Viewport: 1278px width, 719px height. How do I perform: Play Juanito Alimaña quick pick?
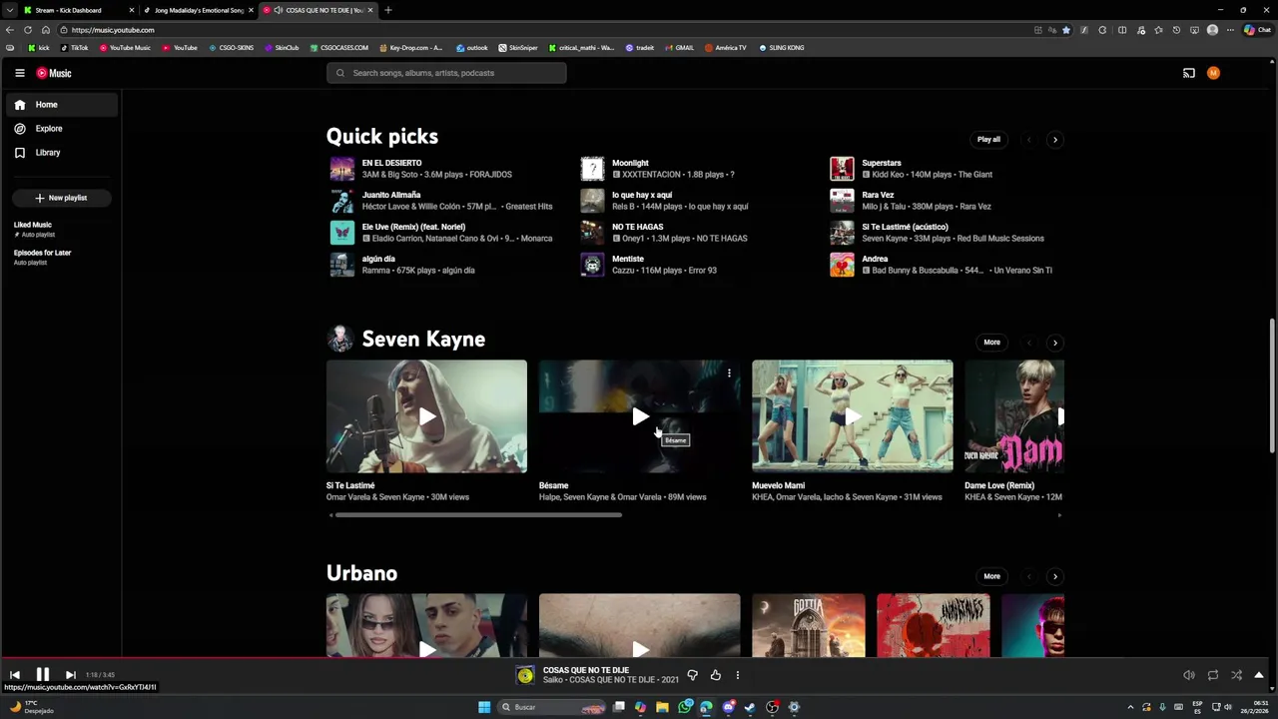click(342, 201)
